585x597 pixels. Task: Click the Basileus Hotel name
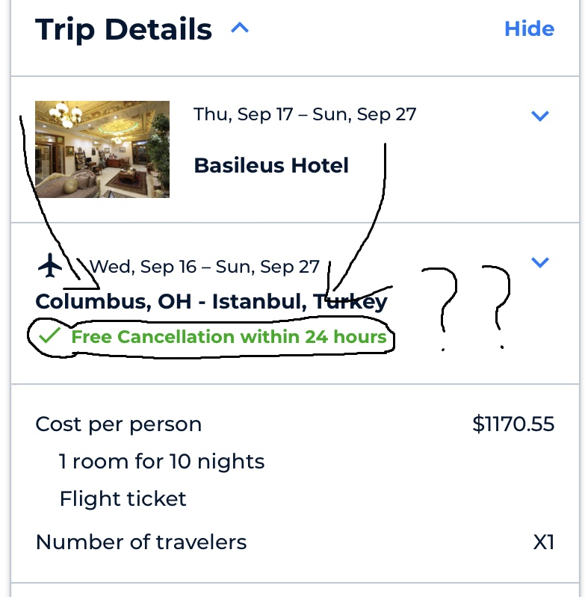click(271, 166)
